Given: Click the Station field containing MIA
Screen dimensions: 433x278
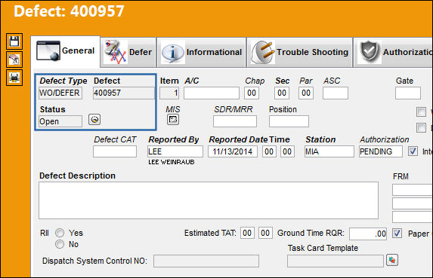Looking at the screenshot, I should coord(329,151).
